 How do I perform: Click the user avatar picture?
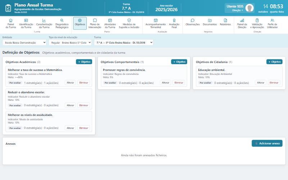pyautogui.click(x=249, y=8)
